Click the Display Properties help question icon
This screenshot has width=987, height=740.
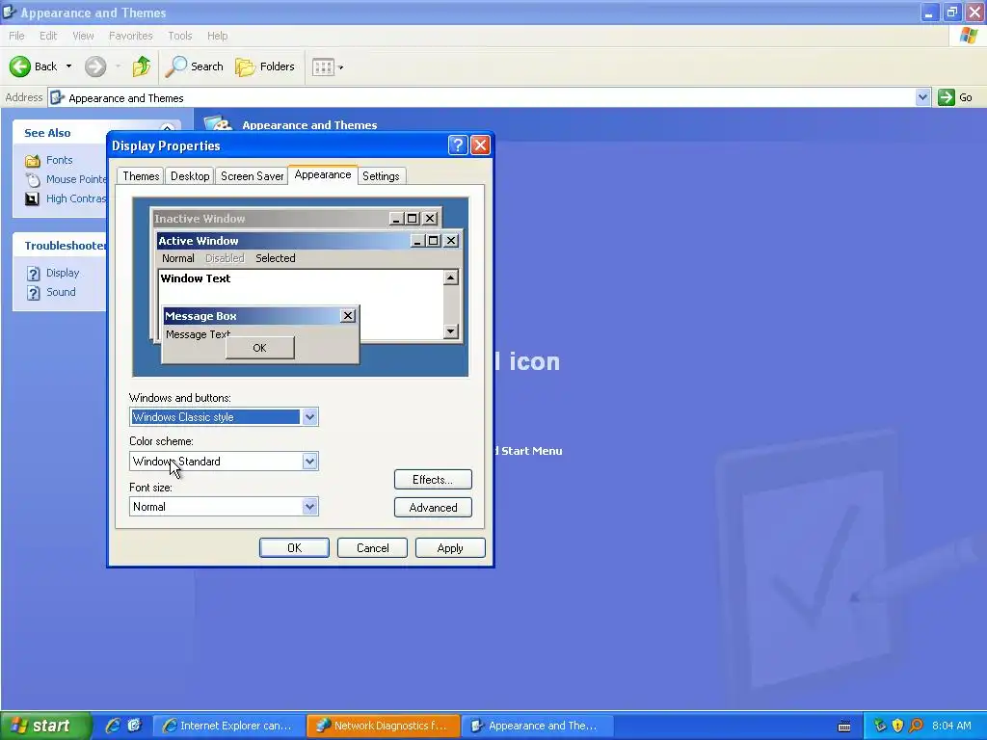[458, 145]
